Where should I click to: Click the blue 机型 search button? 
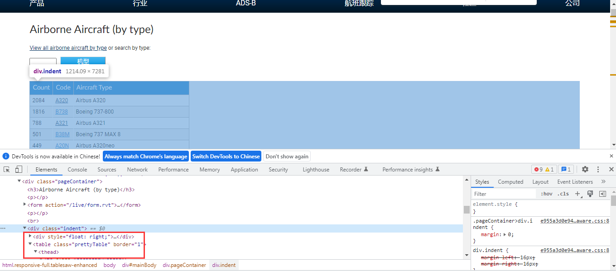(83, 62)
